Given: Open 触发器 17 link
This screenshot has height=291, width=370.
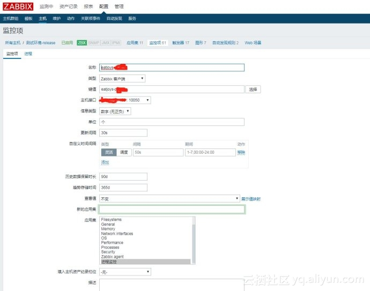Looking at the screenshot, I should 181,43.
